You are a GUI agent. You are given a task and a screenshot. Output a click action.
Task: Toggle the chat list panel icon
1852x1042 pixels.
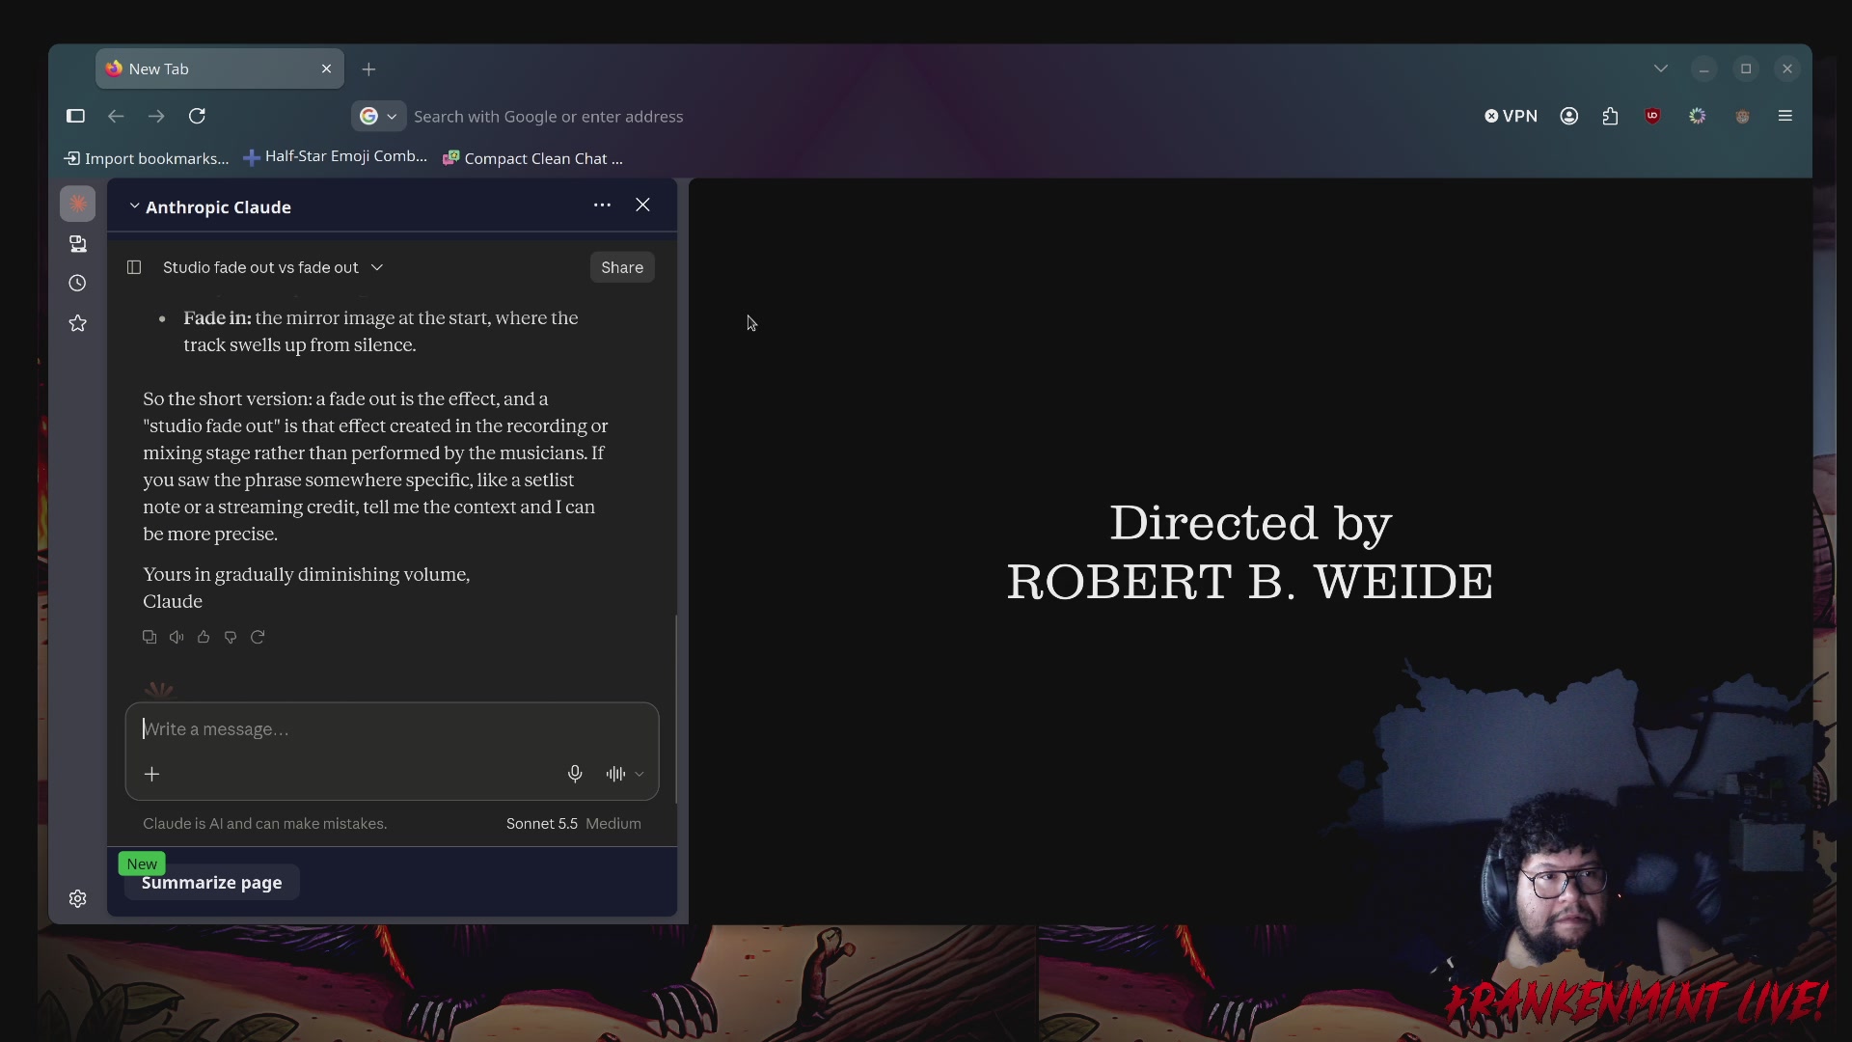pyautogui.click(x=134, y=267)
